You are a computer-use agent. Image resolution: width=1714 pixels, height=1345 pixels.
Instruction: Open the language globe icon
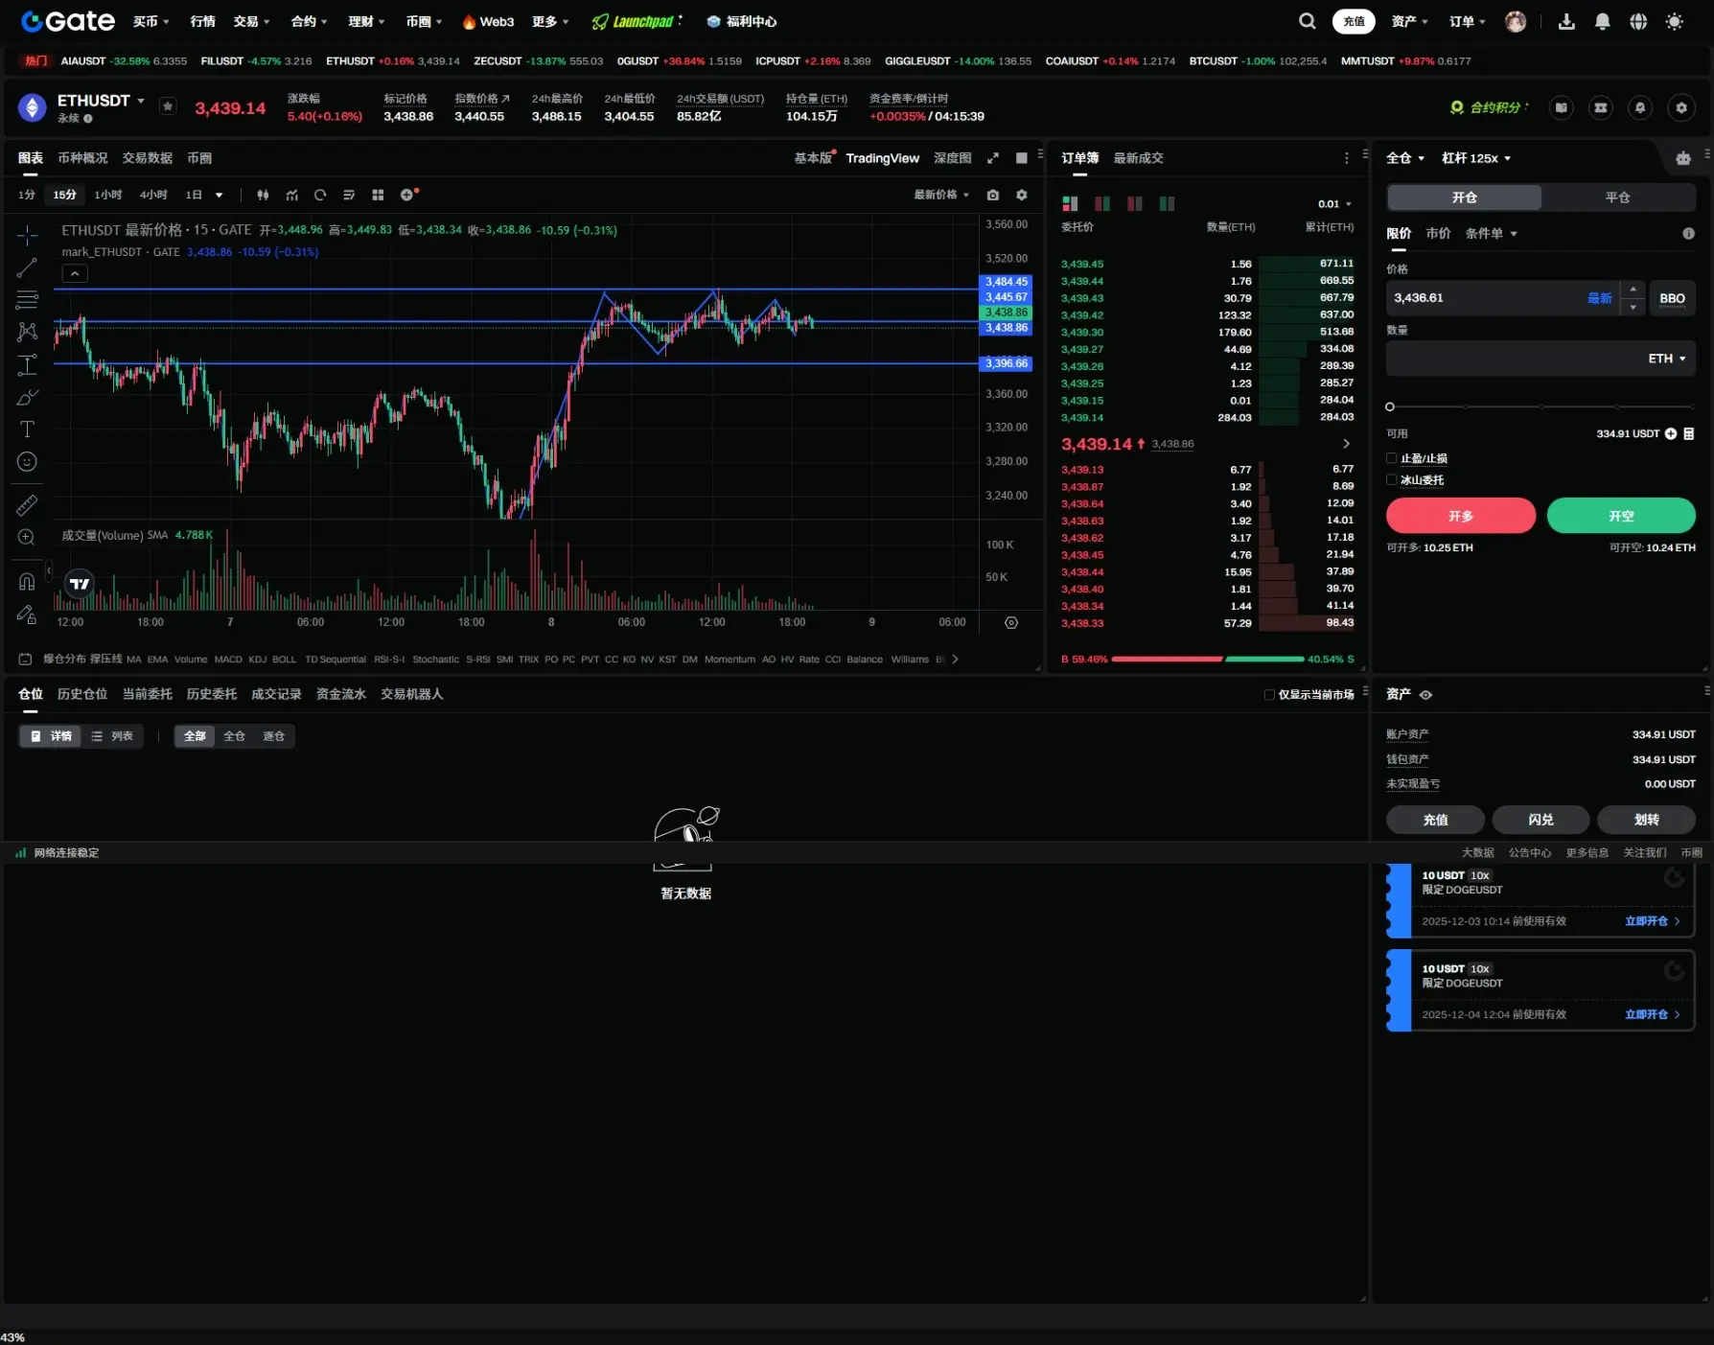point(1638,21)
